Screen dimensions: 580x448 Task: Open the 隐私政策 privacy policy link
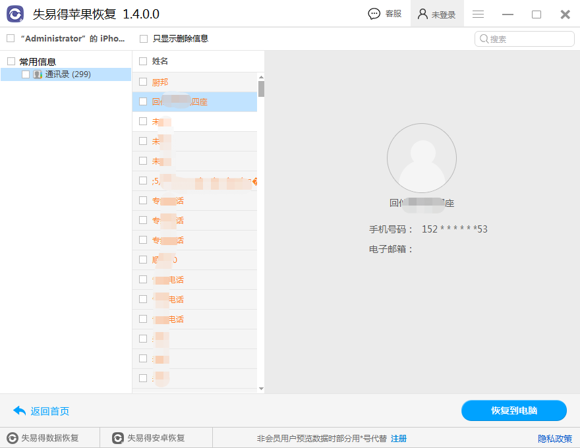pyautogui.click(x=555, y=439)
